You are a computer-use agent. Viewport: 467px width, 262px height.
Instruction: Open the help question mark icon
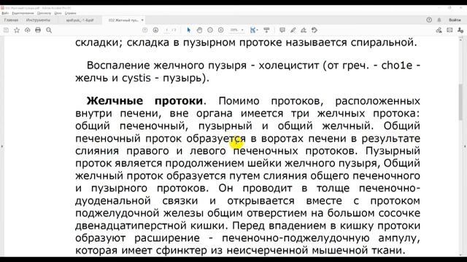point(429,20)
